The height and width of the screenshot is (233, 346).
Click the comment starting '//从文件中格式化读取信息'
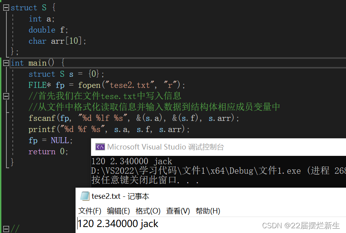pos(154,107)
